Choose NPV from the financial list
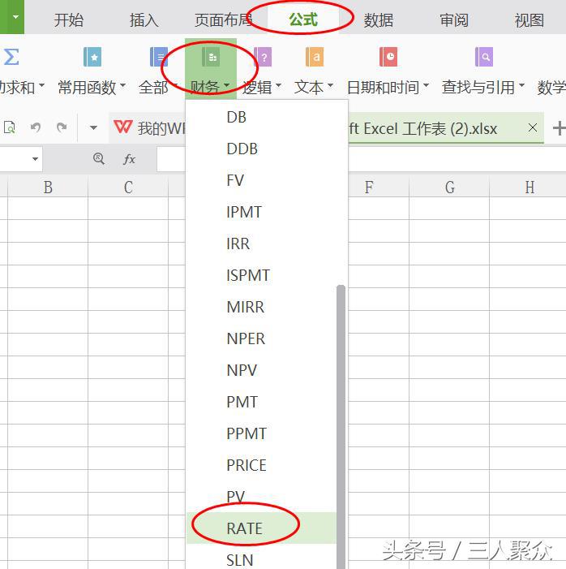Screen dimensions: 566x569 click(x=261, y=370)
